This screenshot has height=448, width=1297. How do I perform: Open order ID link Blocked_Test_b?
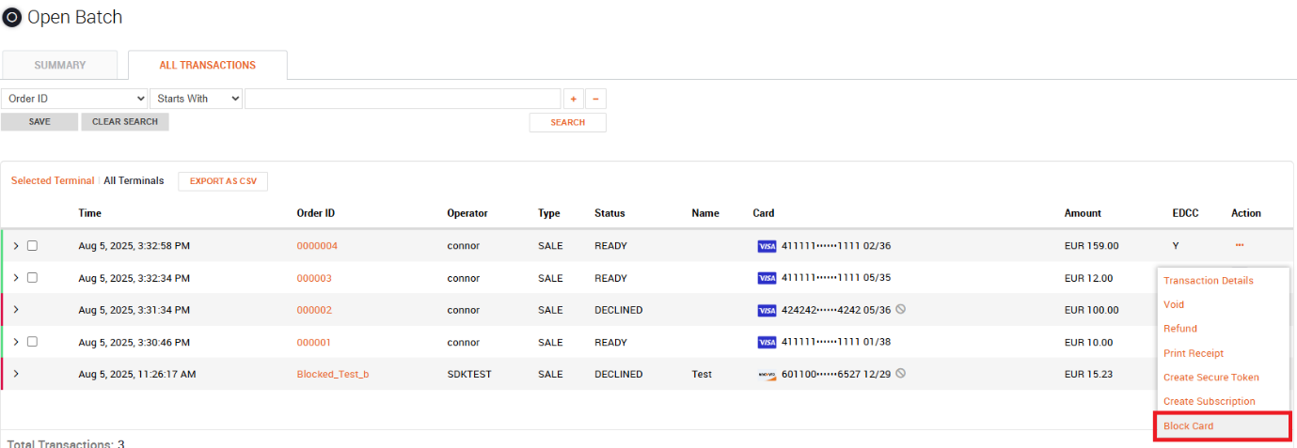click(x=333, y=374)
